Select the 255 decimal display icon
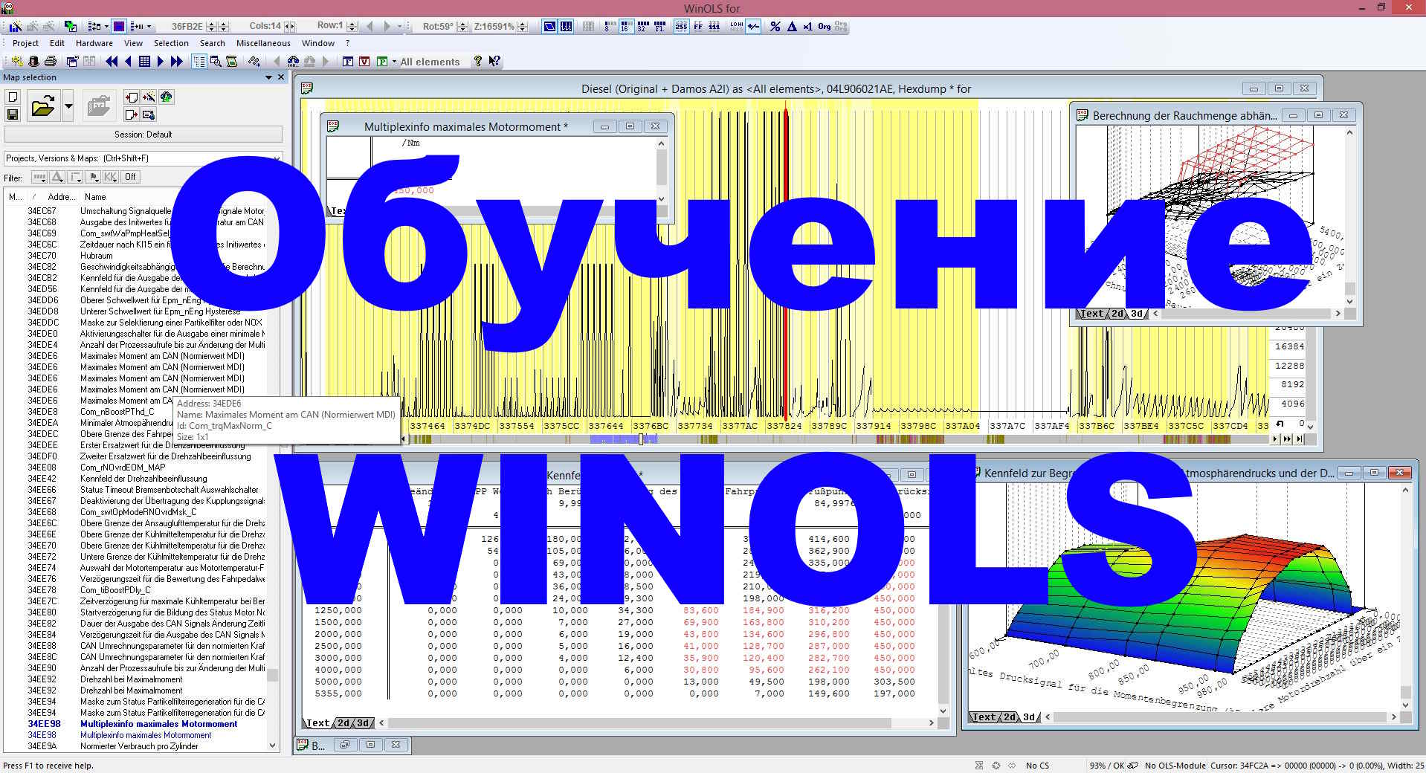The width and height of the screenshot is (1426, 773). (x=680, y=26)
